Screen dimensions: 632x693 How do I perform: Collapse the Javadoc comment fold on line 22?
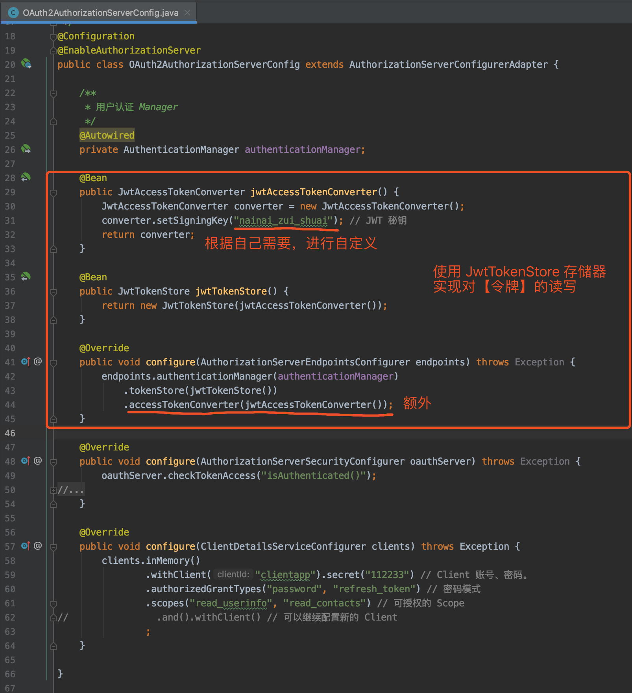(54, 94)
